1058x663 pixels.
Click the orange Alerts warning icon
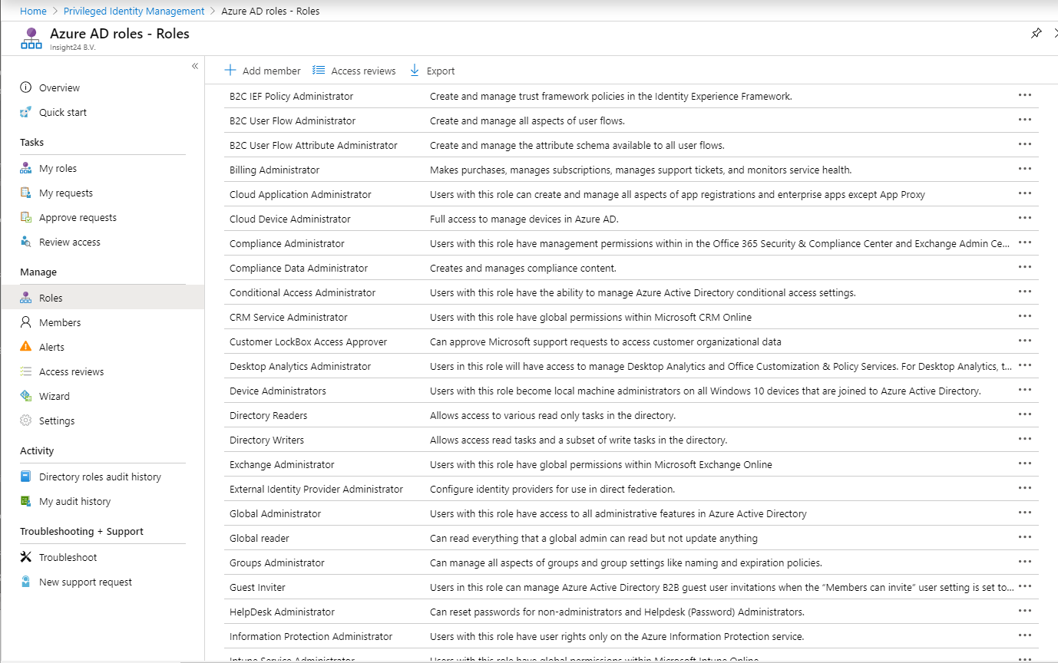26,347
